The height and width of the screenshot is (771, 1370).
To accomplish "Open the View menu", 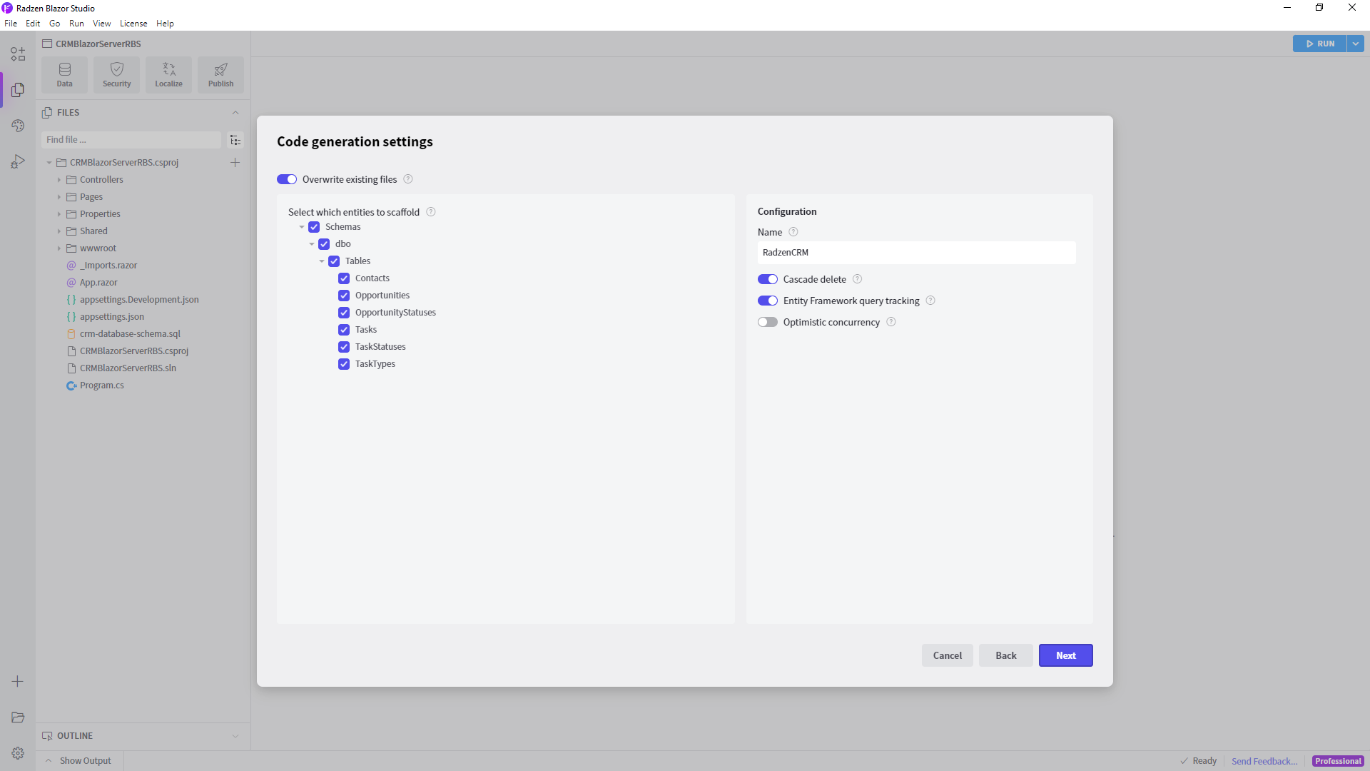I will pos(102,24).
